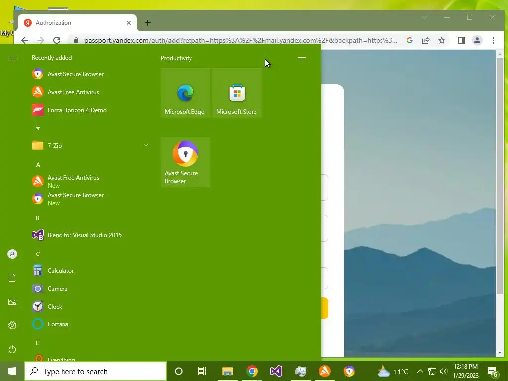Image resolution: width=508 pixels, height=381 pixels.
Task: Click the Microsoft Edge tile
Action: pos(186,93)
